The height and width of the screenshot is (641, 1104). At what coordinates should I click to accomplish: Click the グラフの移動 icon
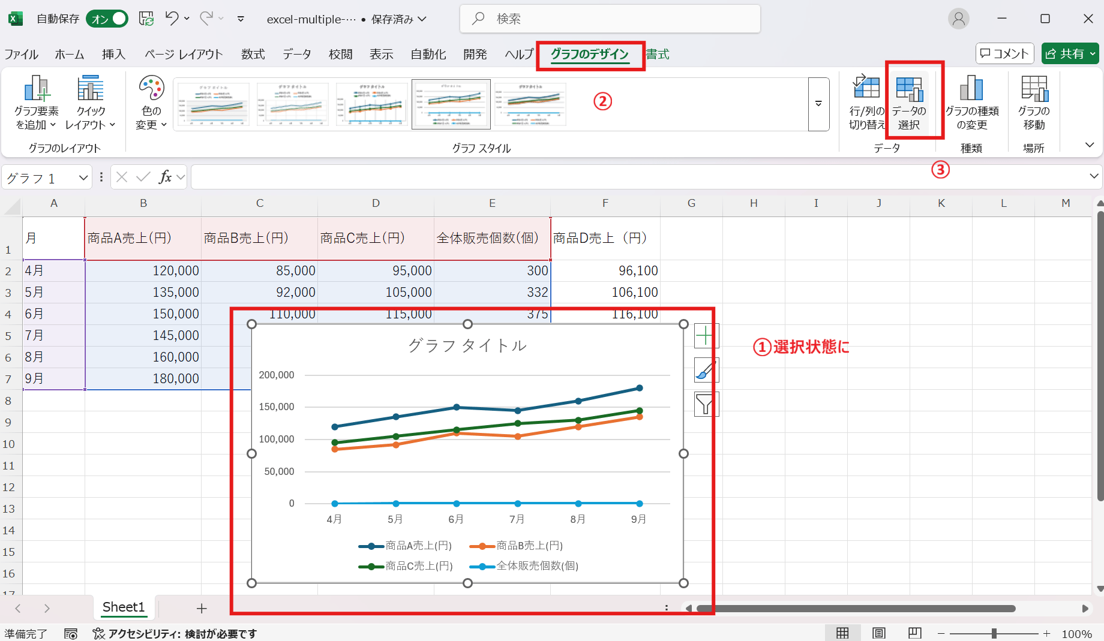point(1034,102)
